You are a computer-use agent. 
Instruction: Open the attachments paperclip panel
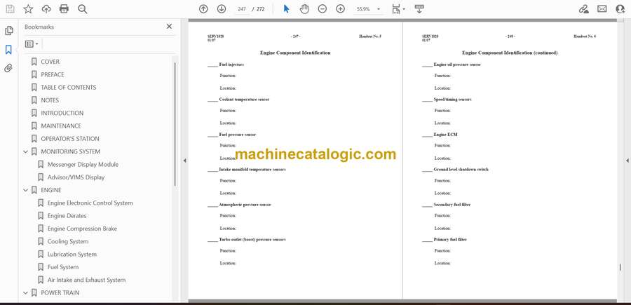(x=8, y=68)
